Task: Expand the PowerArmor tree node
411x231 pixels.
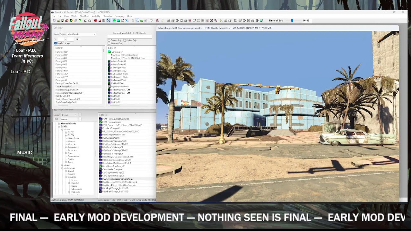Action: [66, 147]
